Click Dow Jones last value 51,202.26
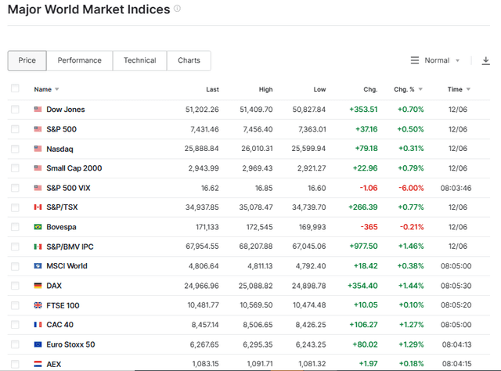This screenshot has height=371, width=501. 202,110
